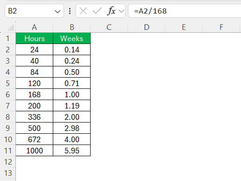Select the cell containing 0.14

[x=72, y=50]
